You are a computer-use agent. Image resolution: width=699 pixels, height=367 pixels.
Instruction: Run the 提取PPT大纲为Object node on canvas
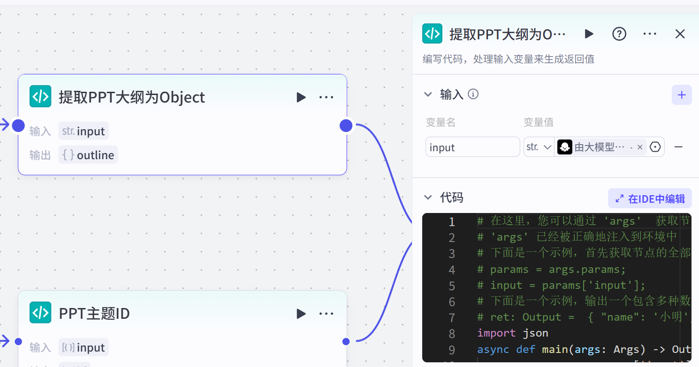[301, 97]
